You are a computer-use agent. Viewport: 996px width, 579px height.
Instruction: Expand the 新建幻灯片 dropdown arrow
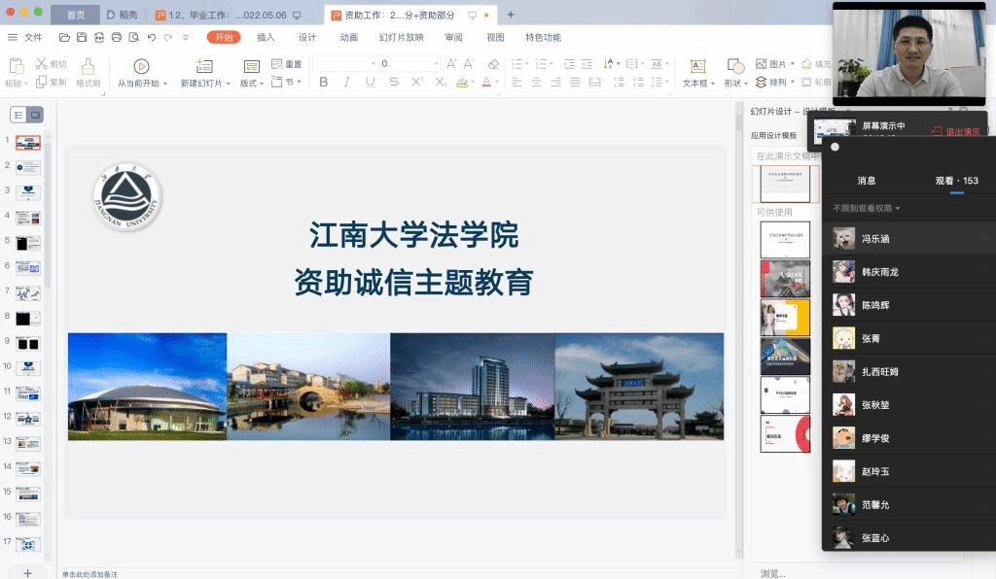click(229, 84)
